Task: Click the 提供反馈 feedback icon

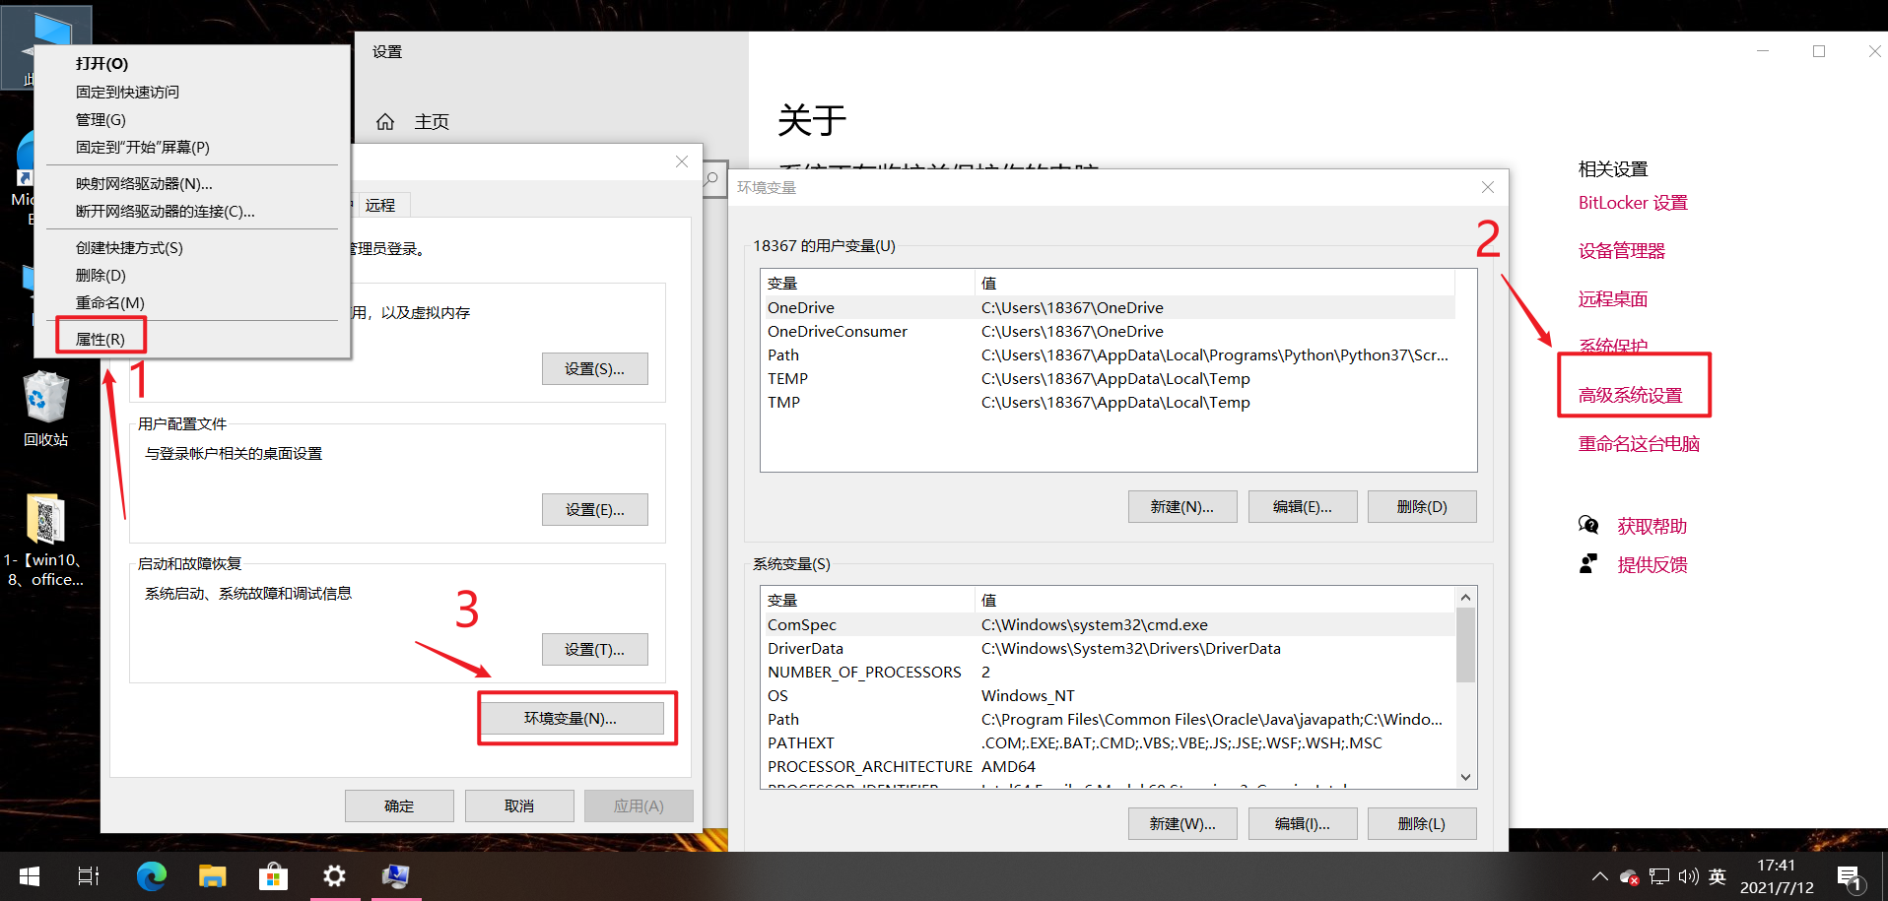Action: tap(1587, 564)
